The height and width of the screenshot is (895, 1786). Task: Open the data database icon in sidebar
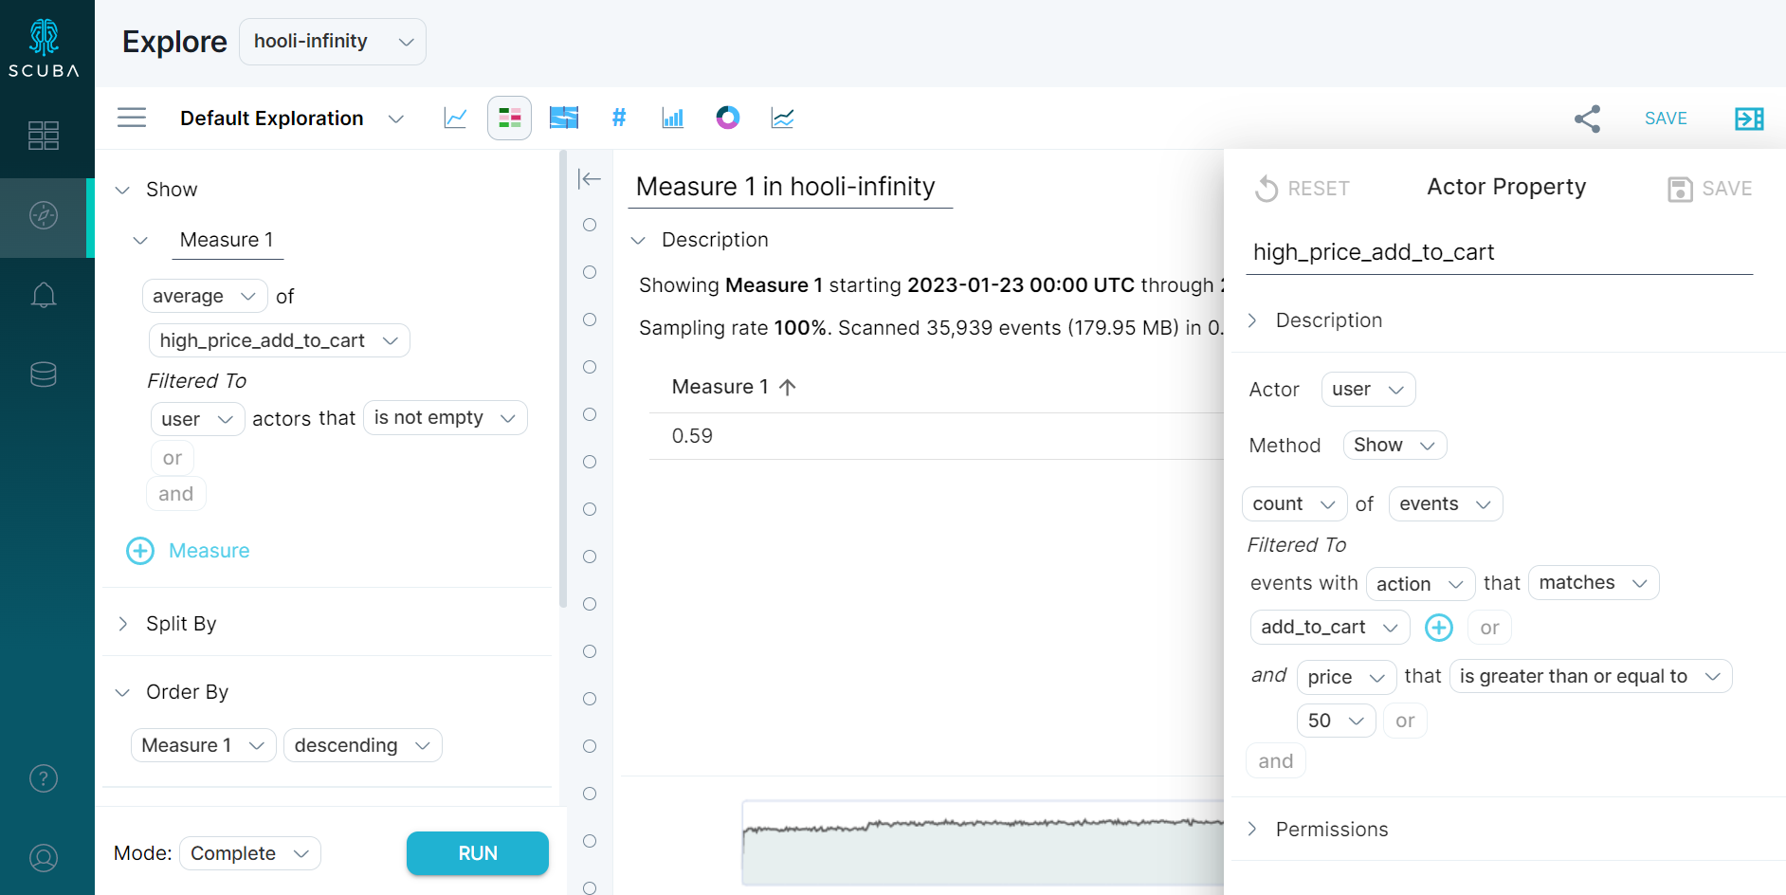[x=44, y=374]
